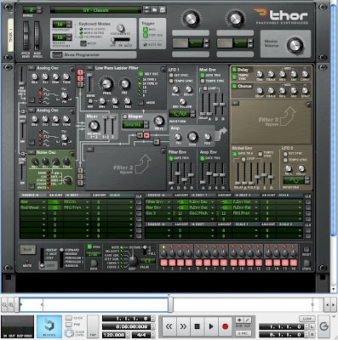Screen dimensions: 338x340
Task: Open the Filter Env source dropdown in mod matrix
Action: [x=169, y=202]
